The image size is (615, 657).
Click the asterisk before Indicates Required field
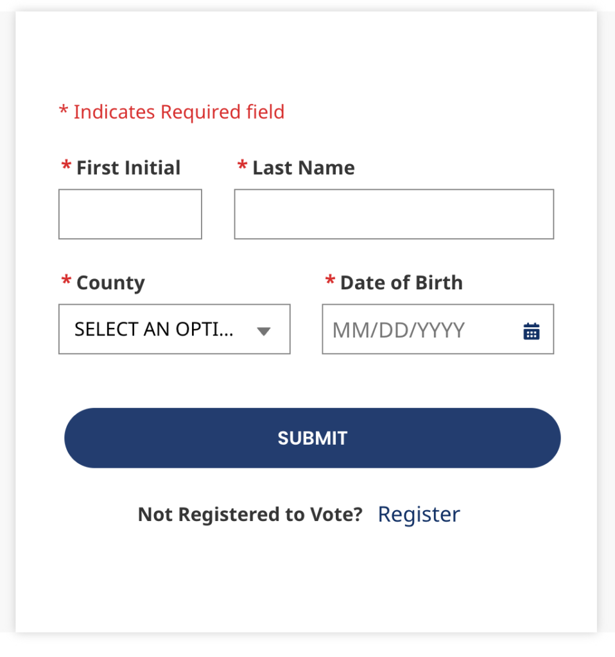point(64,110)
